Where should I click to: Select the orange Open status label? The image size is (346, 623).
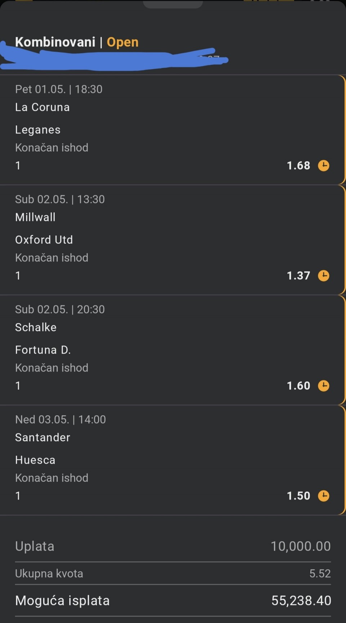coord(123,42)
